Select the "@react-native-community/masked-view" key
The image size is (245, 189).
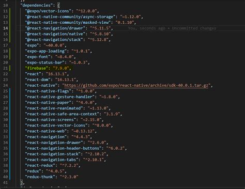pyautogui.click(x=68, y=22)
